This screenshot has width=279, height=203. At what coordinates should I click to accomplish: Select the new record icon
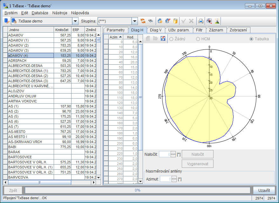pyautogui.click(x=160, y=21)
